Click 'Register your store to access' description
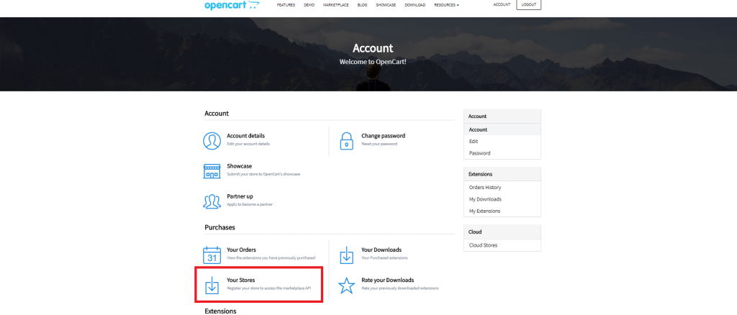Image resolution: width=737 pixels, height=315 pixels. pos(269,288)
